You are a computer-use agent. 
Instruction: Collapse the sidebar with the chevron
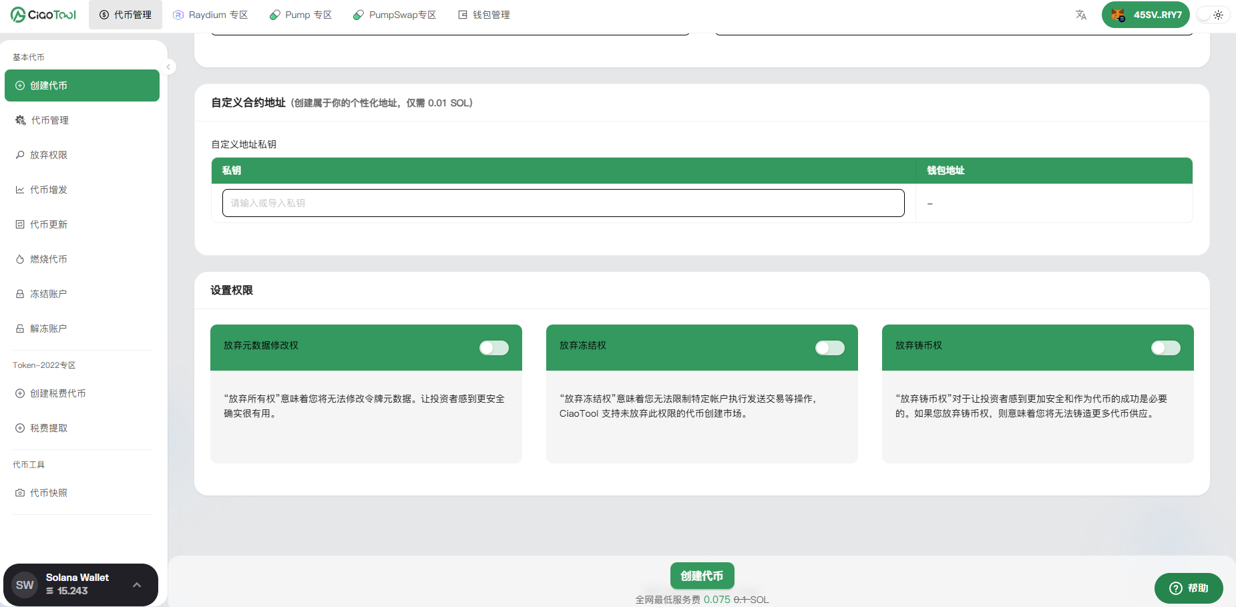click(169, 67)
